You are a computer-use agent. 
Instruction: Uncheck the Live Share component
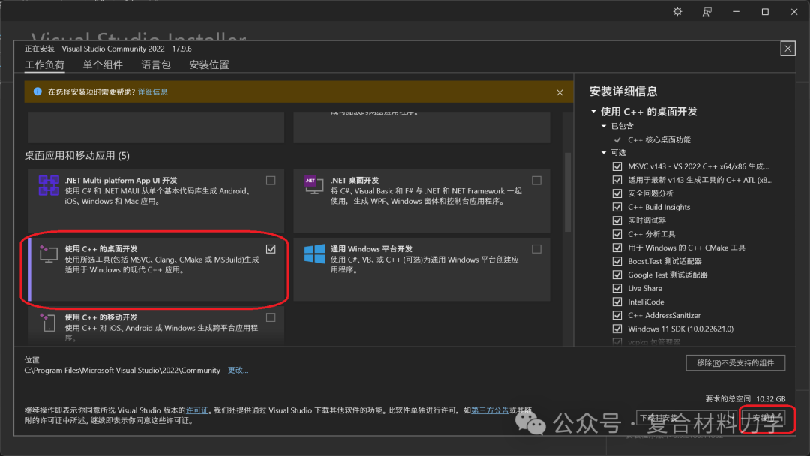click(x=616, y=288)
